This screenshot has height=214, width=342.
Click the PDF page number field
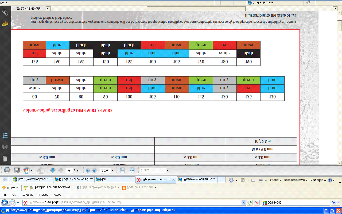[69, 170]
